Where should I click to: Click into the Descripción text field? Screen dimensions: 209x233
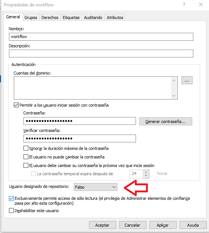101,53
